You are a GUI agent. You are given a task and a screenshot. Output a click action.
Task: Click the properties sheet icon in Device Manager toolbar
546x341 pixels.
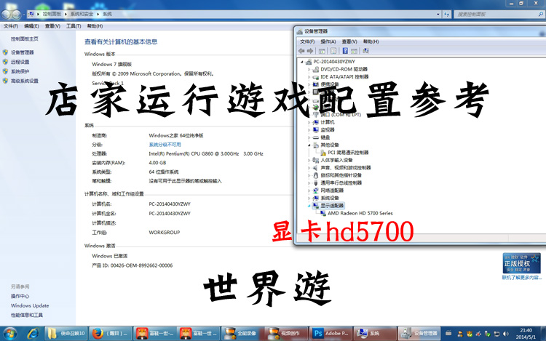coord(333,51)
